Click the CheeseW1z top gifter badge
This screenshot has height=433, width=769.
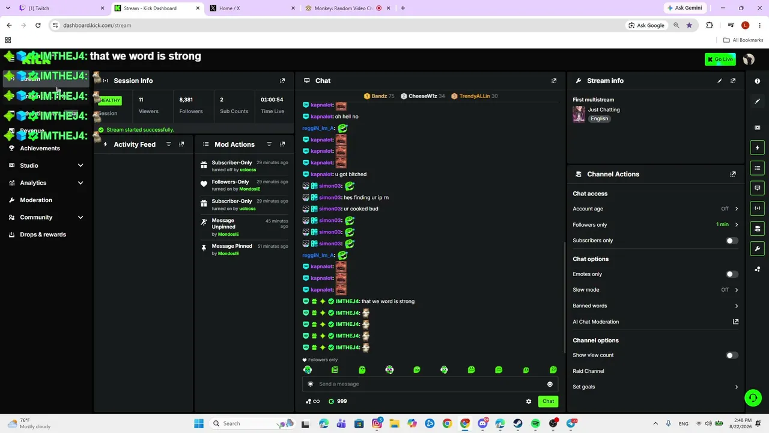coord(423,96)
